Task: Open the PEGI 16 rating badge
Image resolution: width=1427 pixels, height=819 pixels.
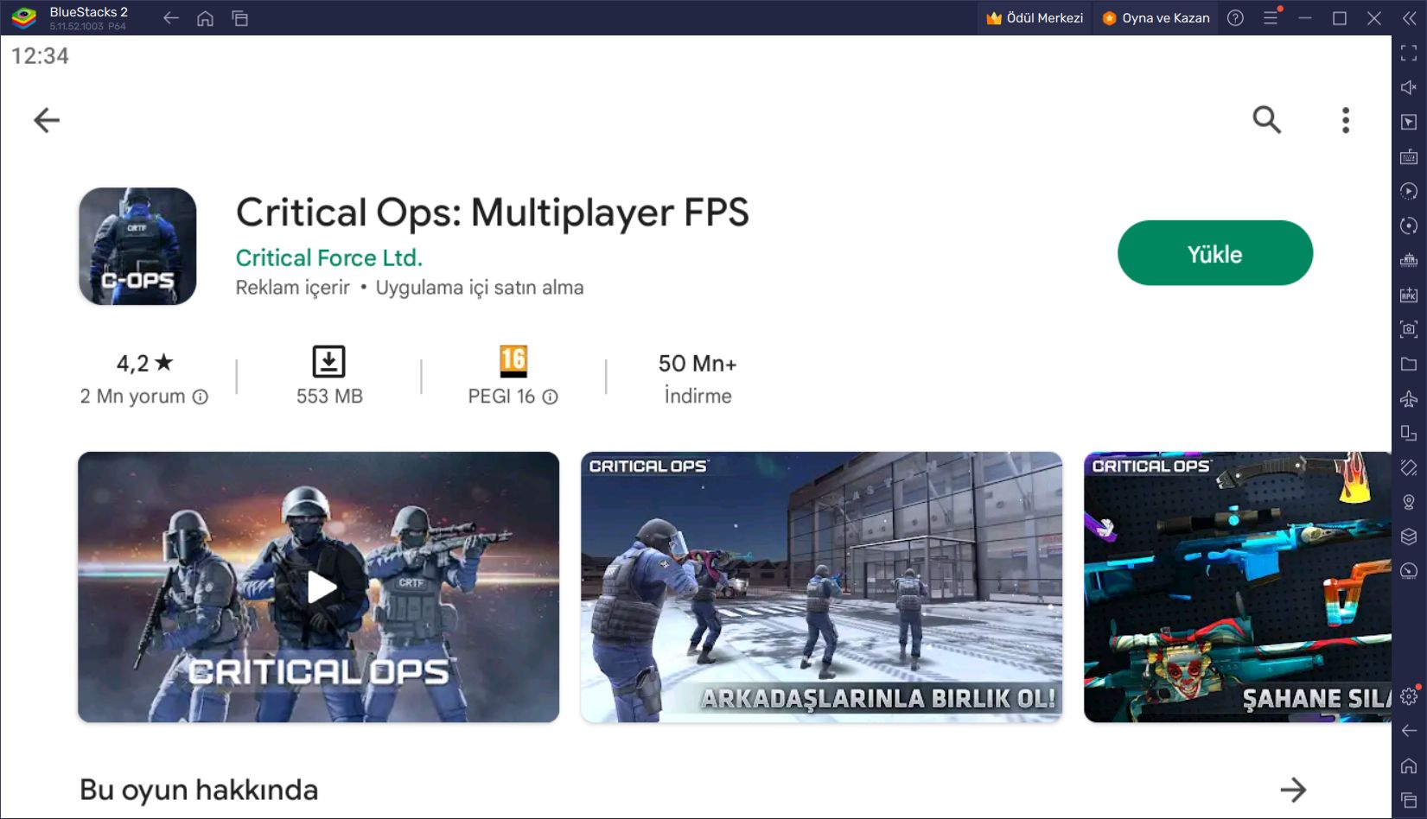Action: pyautogui.click(x=513, y=361)
